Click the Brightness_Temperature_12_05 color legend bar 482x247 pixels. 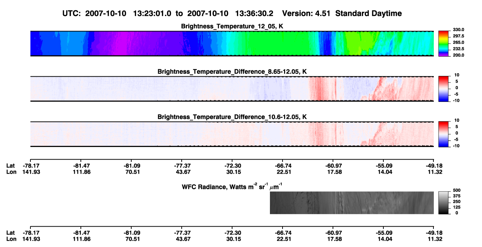444,43
